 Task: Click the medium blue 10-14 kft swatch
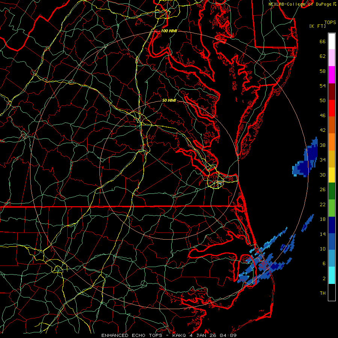pos(332,241)
